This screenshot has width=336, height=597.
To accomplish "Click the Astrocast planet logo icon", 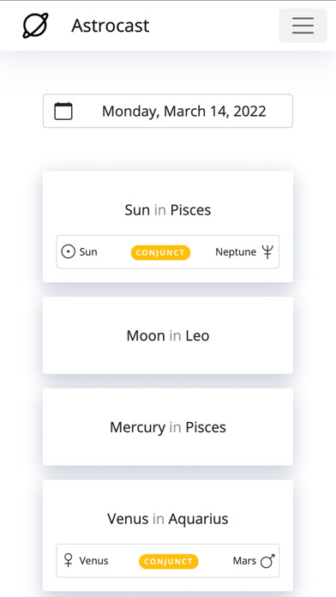I will pyautogui.click(x=35, y=26).
